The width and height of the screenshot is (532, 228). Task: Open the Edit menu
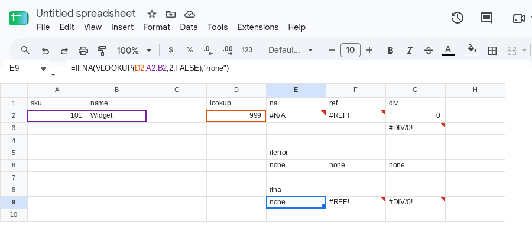[67, 27]
